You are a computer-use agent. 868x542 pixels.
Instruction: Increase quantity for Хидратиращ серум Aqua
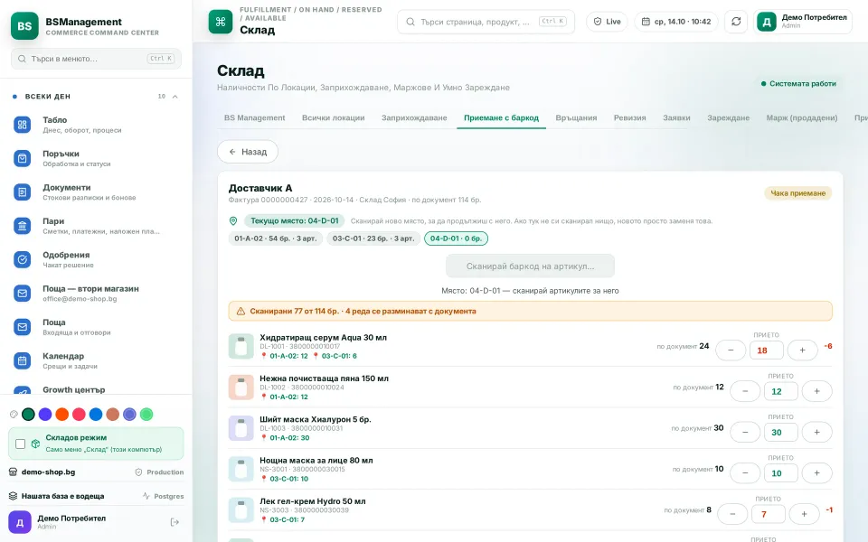803,350
